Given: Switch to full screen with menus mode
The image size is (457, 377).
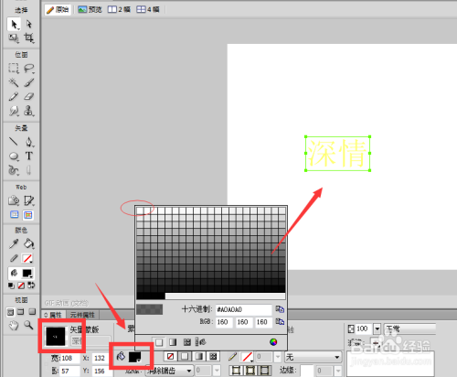Looking at the screenshot, I should [x=21, y=312].
